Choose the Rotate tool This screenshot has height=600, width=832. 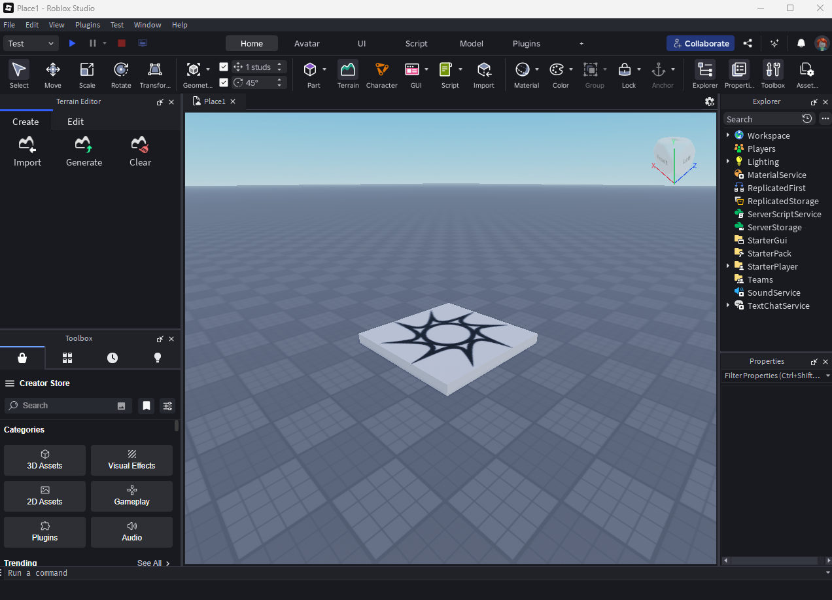121,75
